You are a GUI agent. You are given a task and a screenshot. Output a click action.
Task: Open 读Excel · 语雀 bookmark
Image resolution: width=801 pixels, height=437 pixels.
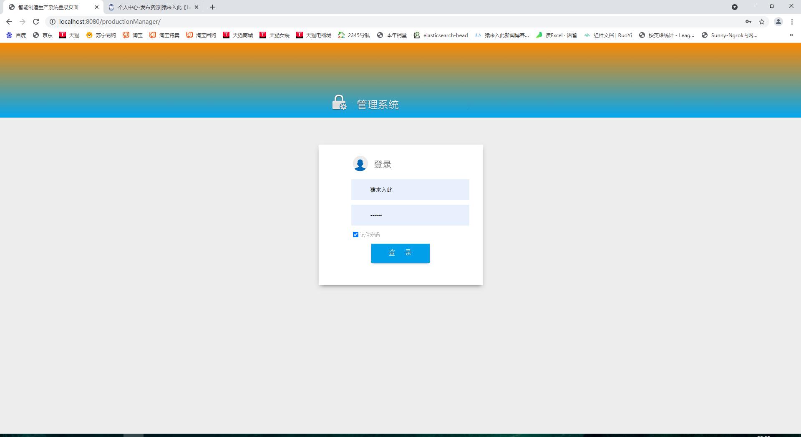click(x=556, y=35)
